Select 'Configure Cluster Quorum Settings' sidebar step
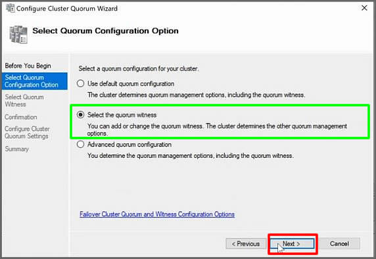Image resolution: width=376 pixels, height=259 pixels. (27, 132)
